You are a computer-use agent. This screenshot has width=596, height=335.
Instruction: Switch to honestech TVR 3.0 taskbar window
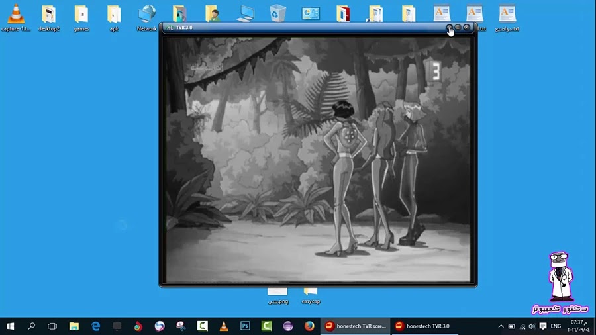point(424,326)
